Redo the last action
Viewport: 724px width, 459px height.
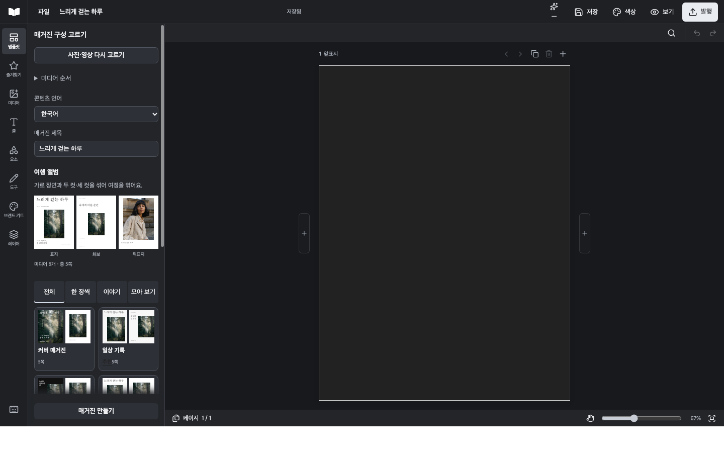[713, 33]
